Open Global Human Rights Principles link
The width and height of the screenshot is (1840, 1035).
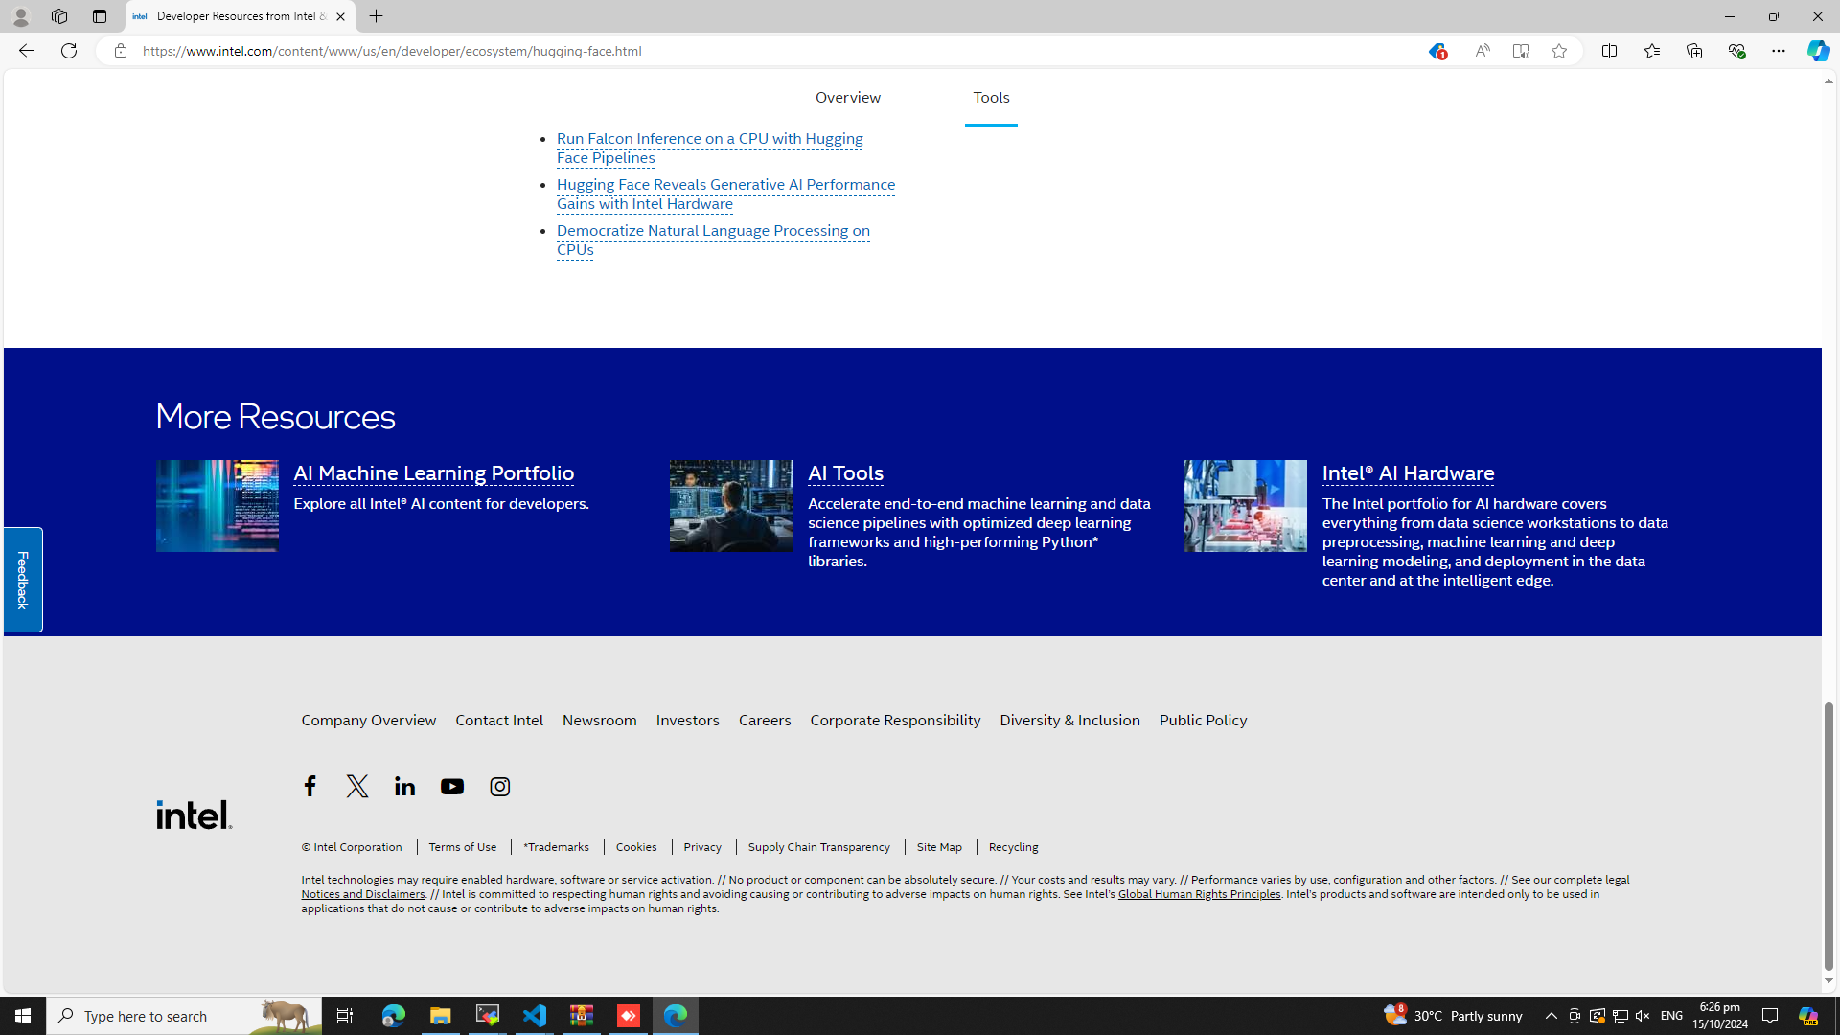[1199, 894]
